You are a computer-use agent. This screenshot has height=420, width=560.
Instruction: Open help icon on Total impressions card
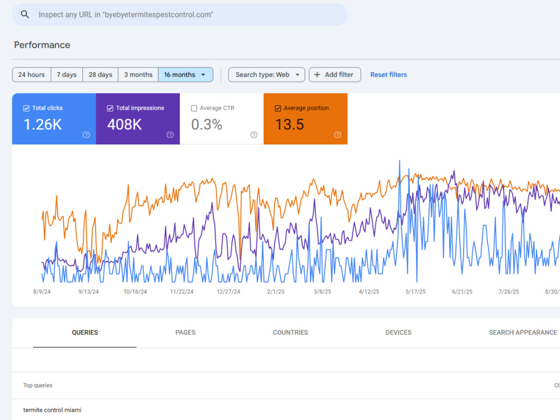point(170,134)
